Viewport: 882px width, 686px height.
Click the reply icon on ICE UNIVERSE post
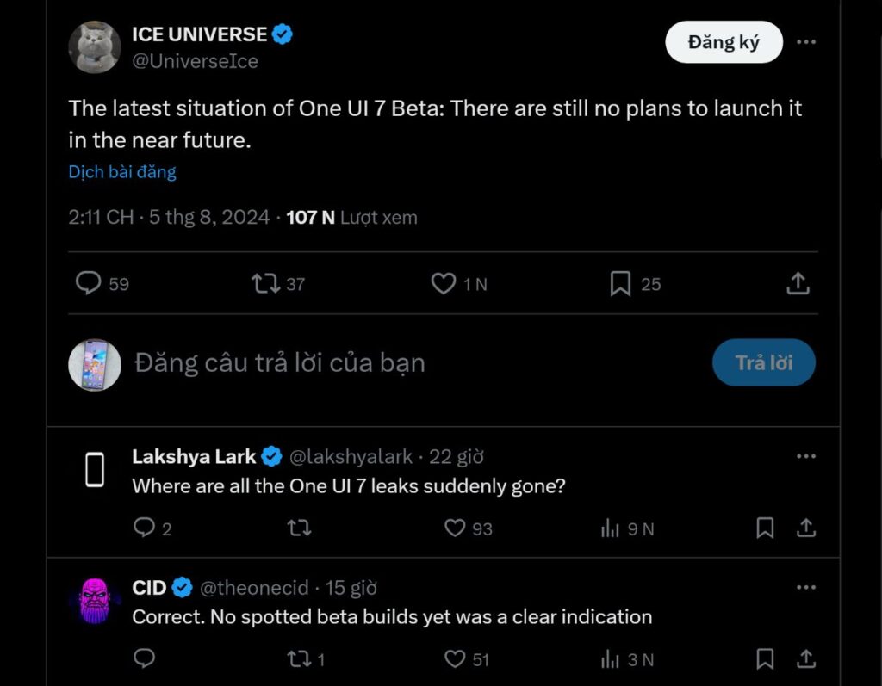click(89, 283)
